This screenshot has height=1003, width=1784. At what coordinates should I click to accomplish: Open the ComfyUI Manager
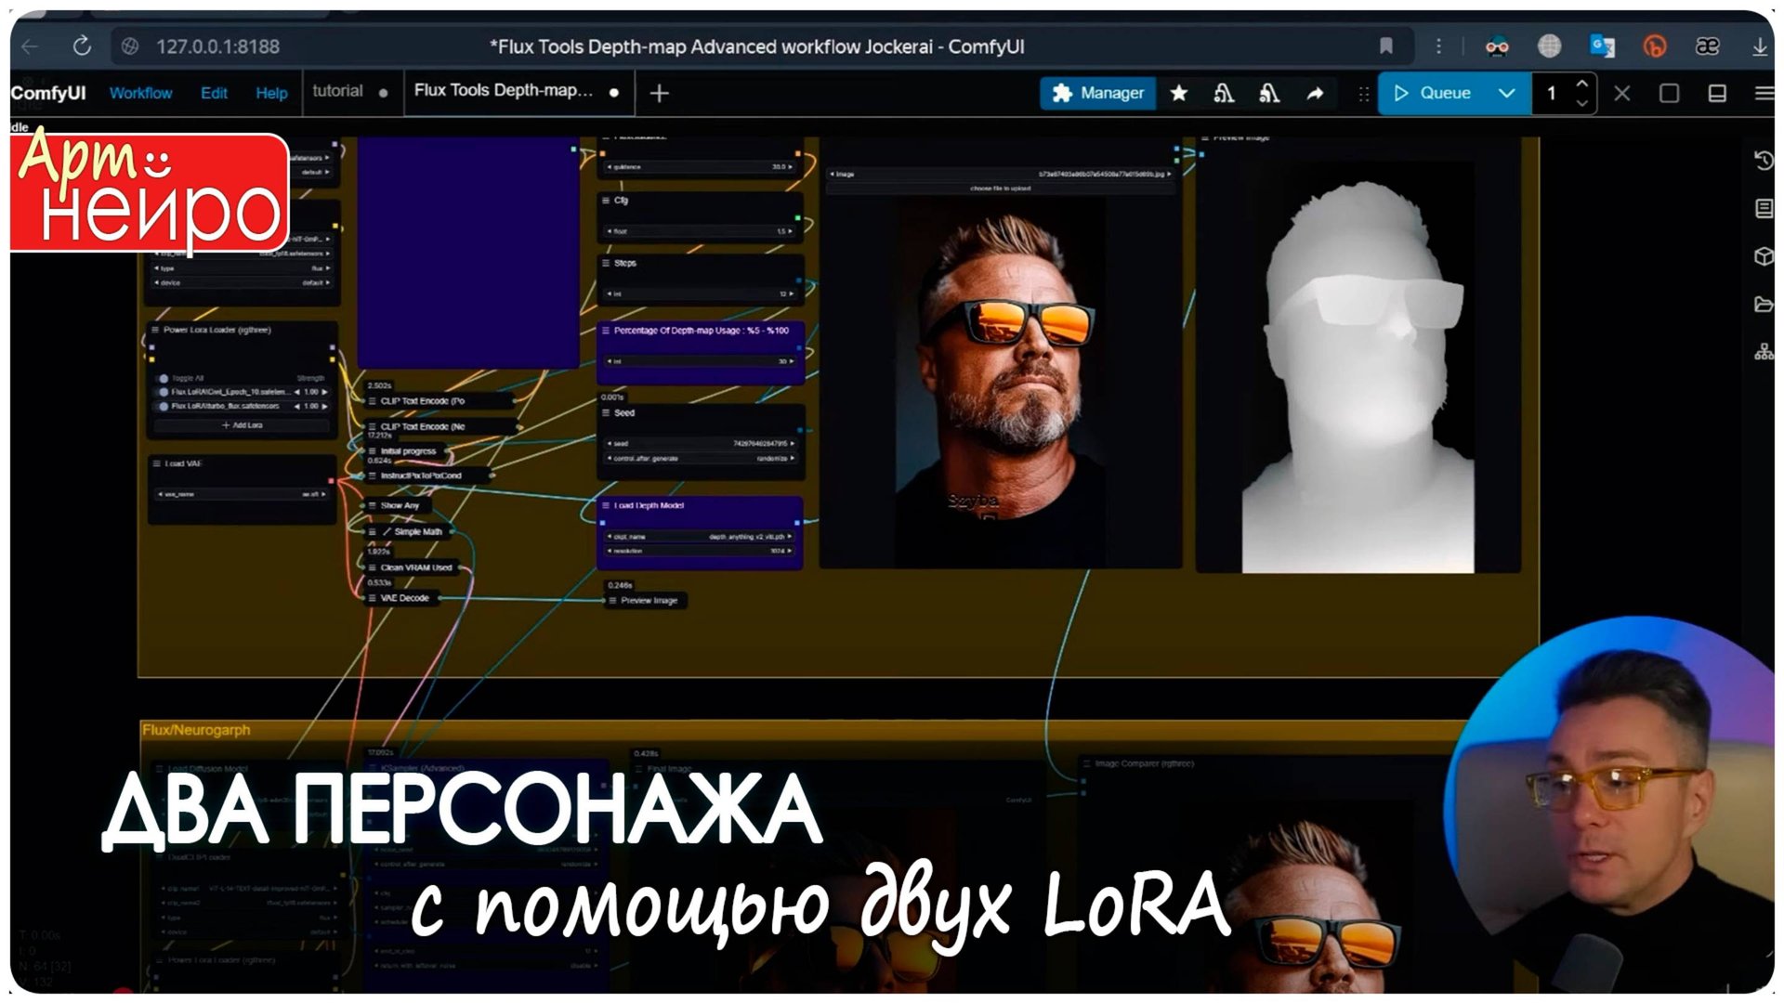(x=1098, y=93)
